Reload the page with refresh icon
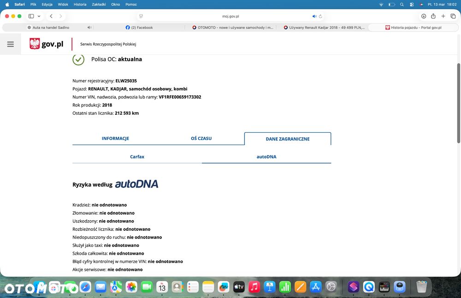Image resolution: width=461 pixels, height=298 pixels. pyautogui.click(x=320, y=16)
